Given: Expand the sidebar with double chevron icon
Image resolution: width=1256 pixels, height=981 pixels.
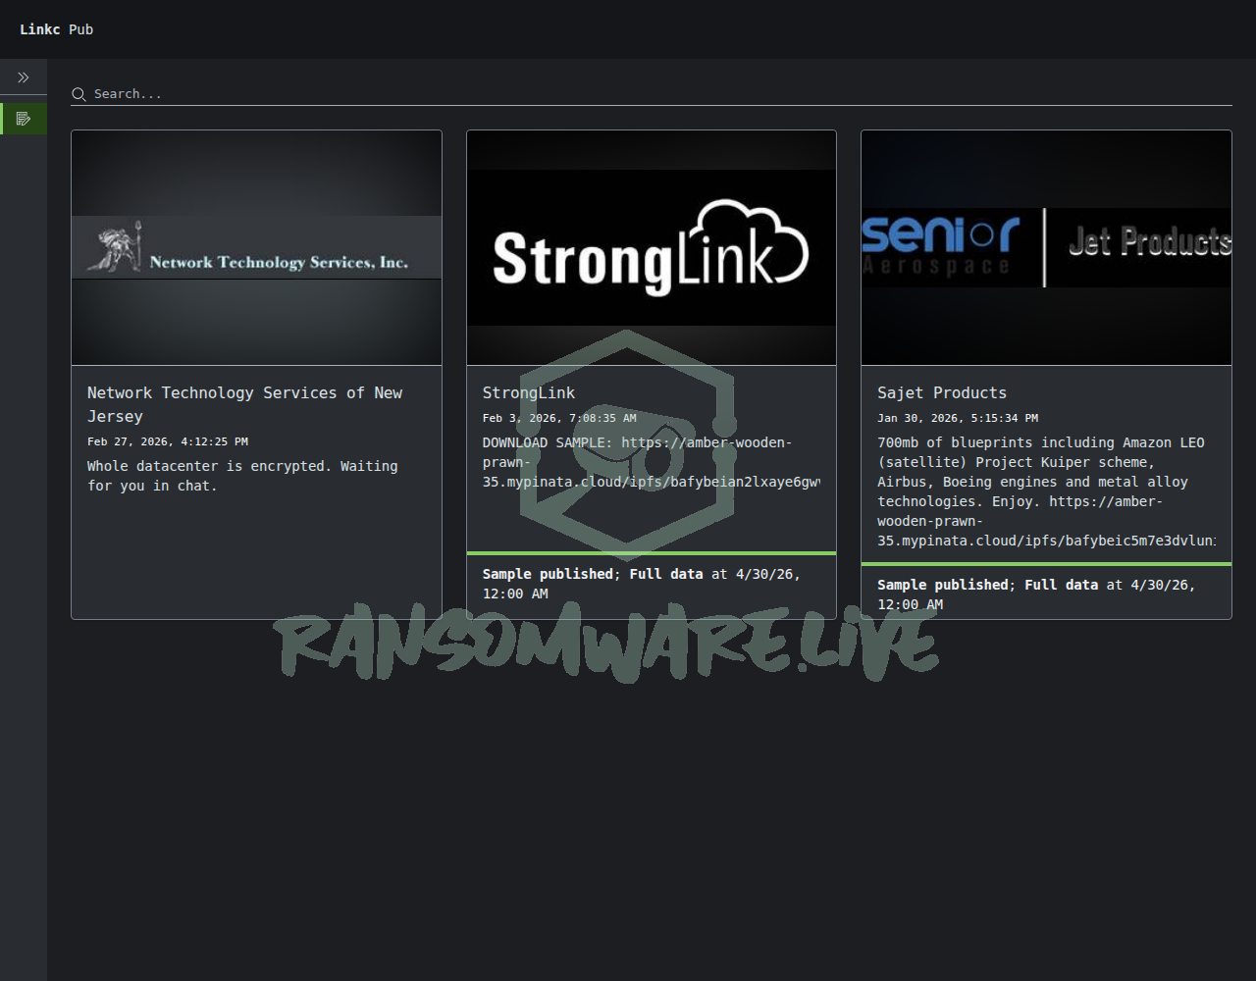Looking at the screenshot, I should pyautogui.click(x=24, y=77).
